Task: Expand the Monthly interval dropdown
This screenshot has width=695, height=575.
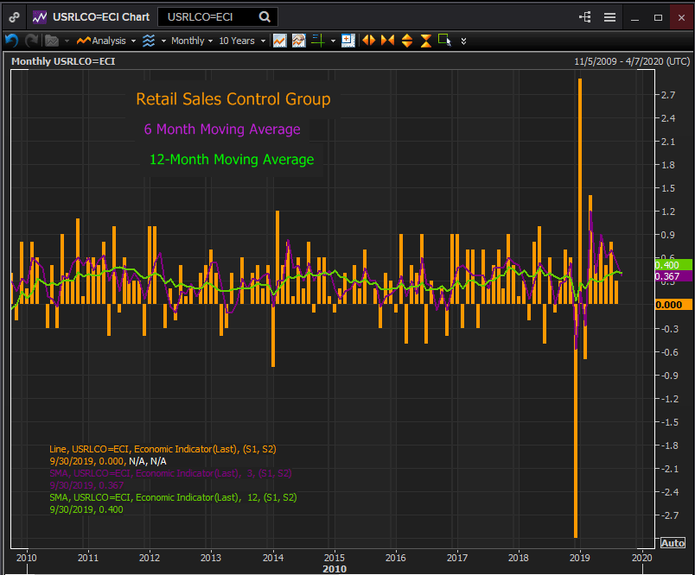Action: pos(190,41)
